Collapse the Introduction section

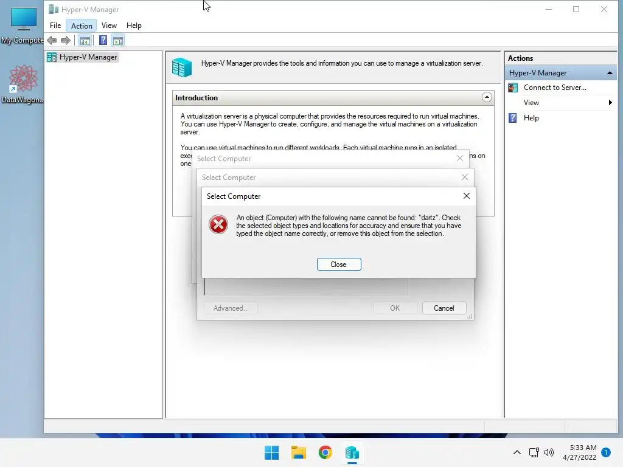(487, 97)
